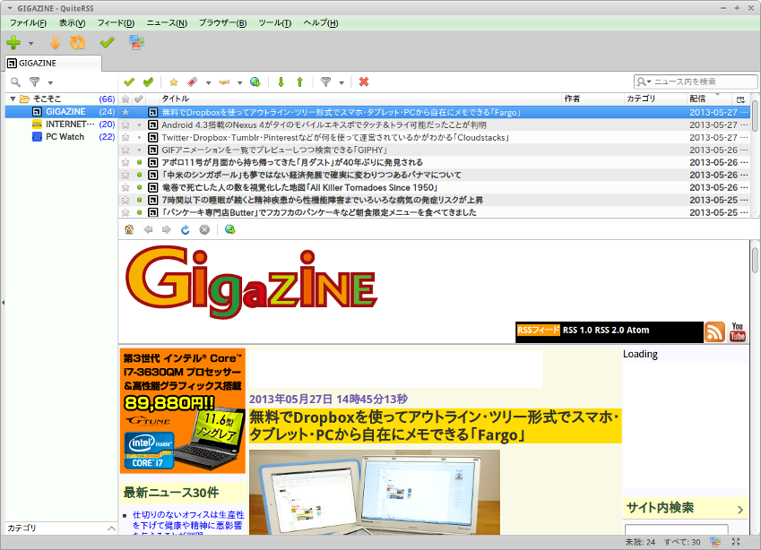Open the share dropdown arrow
The width and height of the screenshot is (761, 550).
[x=239, y=82]
